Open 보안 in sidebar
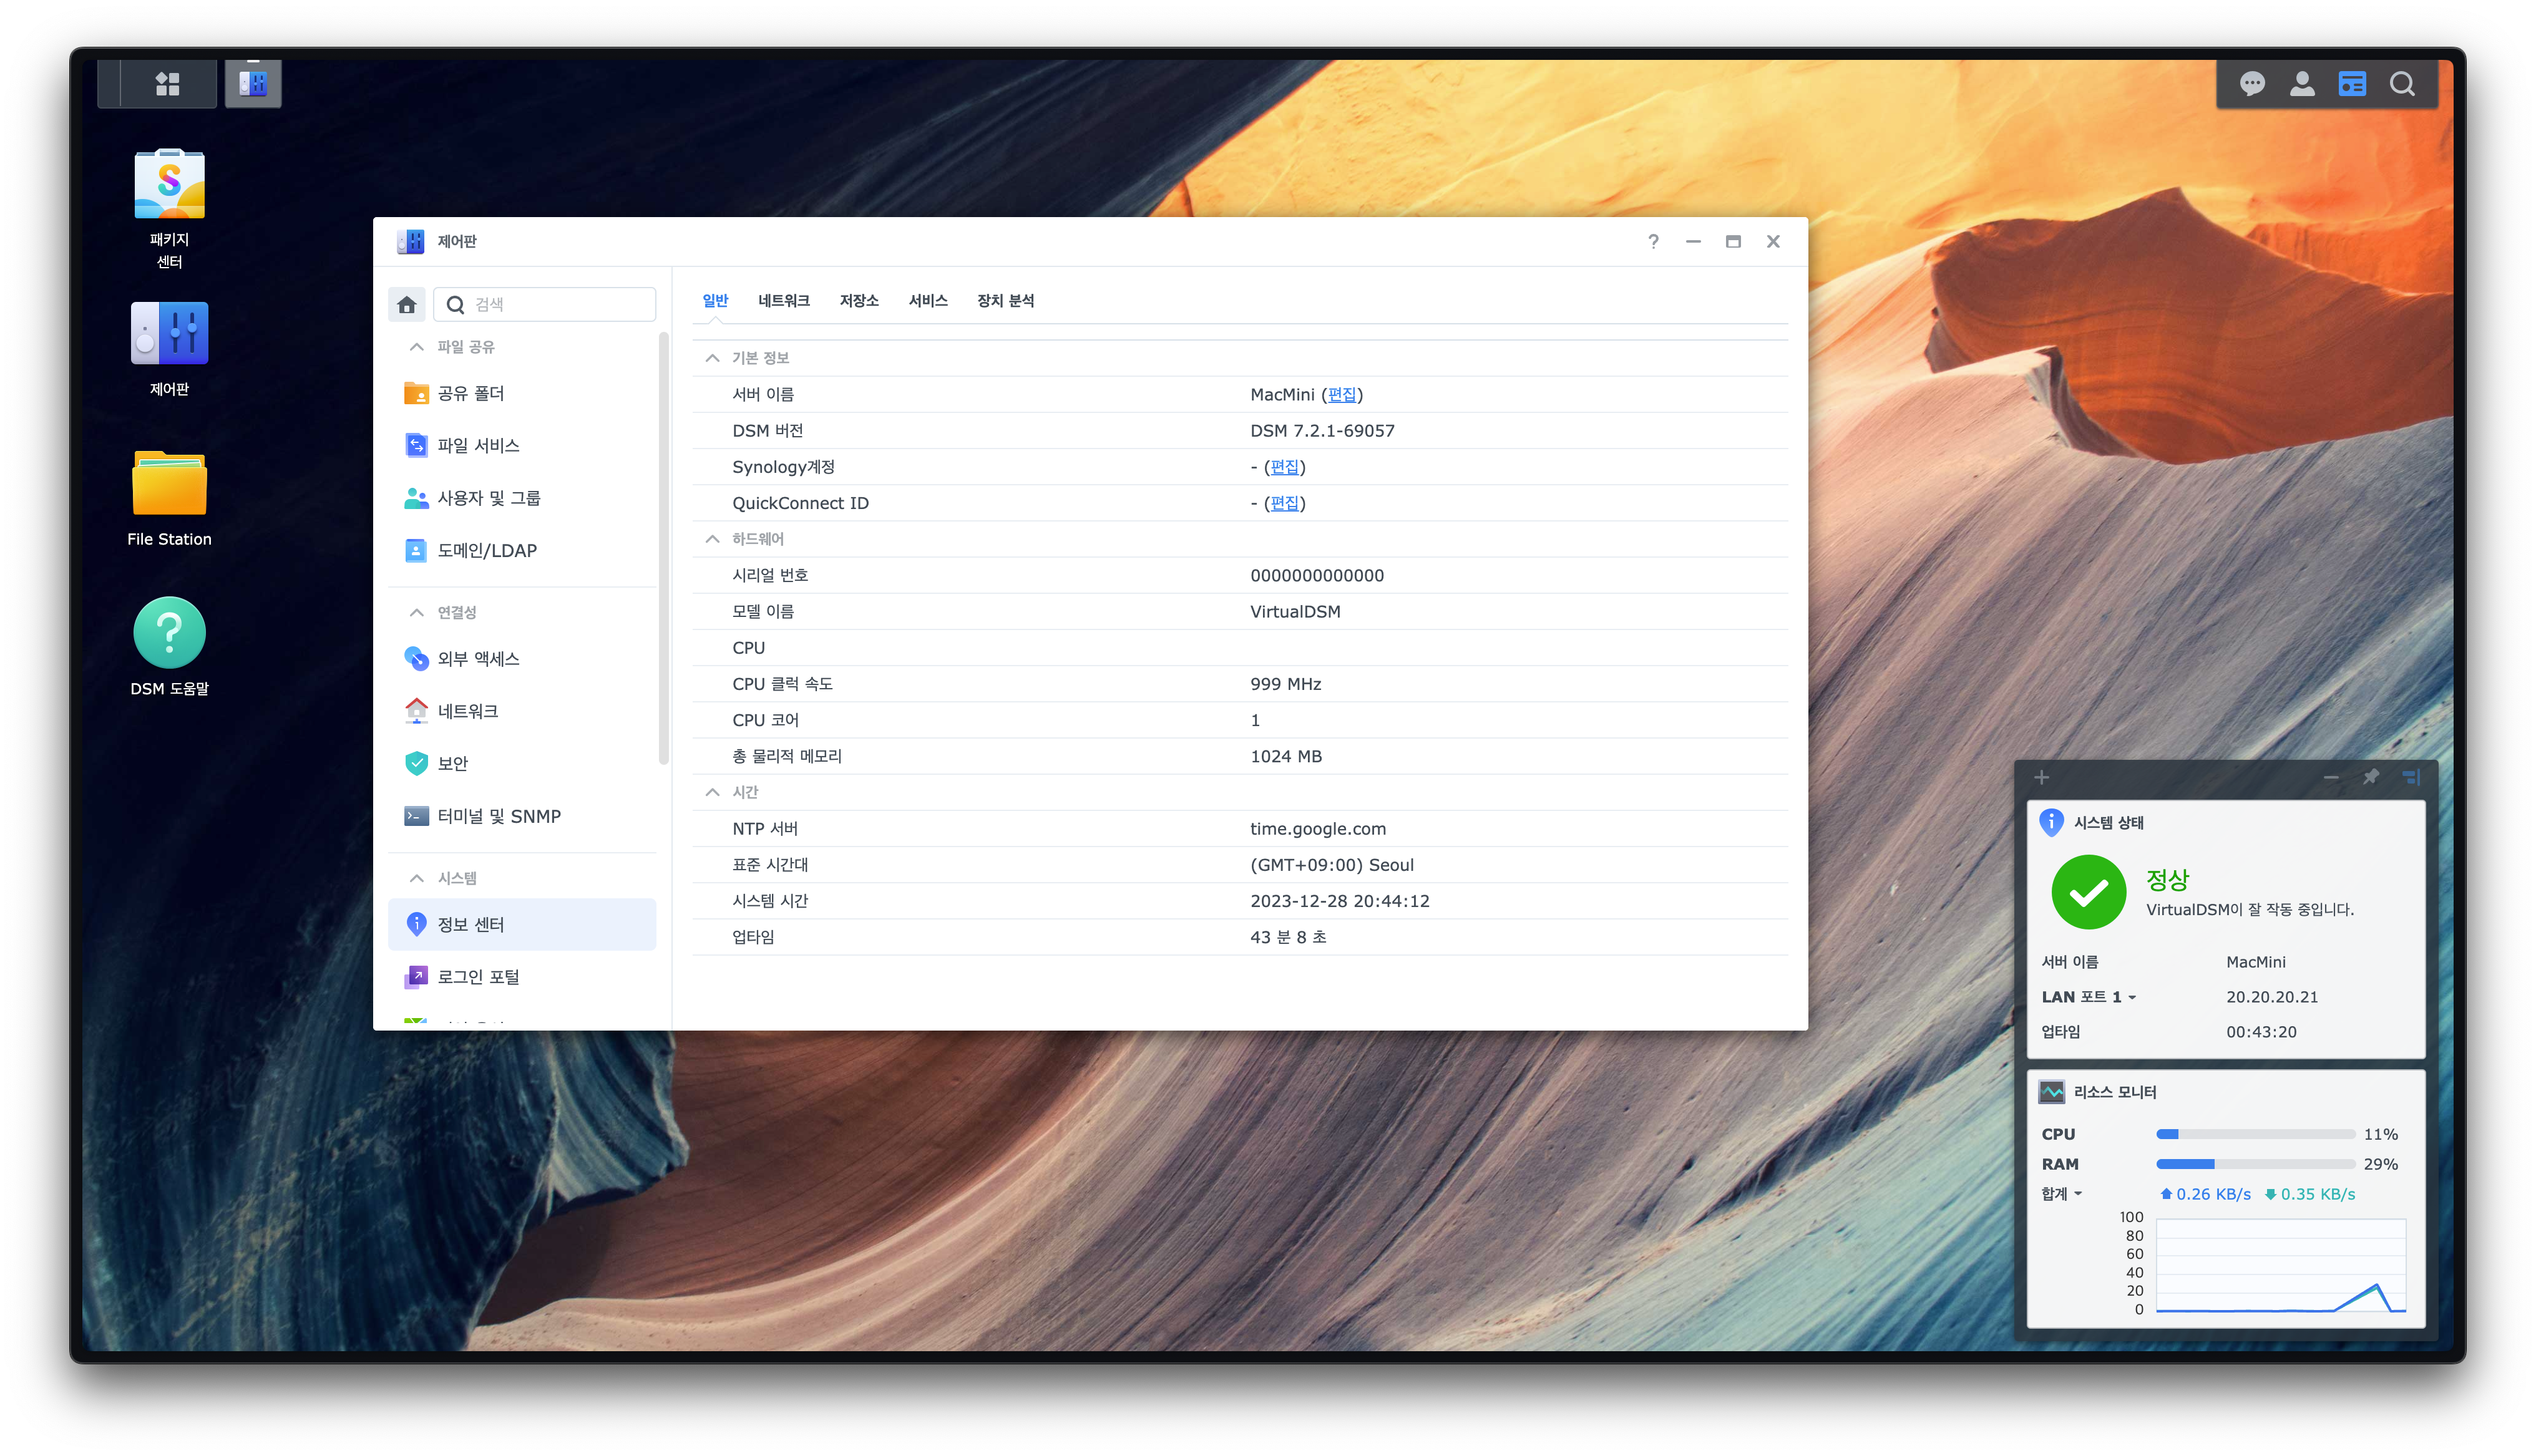This screenshot has width=2536, height=1456. (x=522, y=763)
